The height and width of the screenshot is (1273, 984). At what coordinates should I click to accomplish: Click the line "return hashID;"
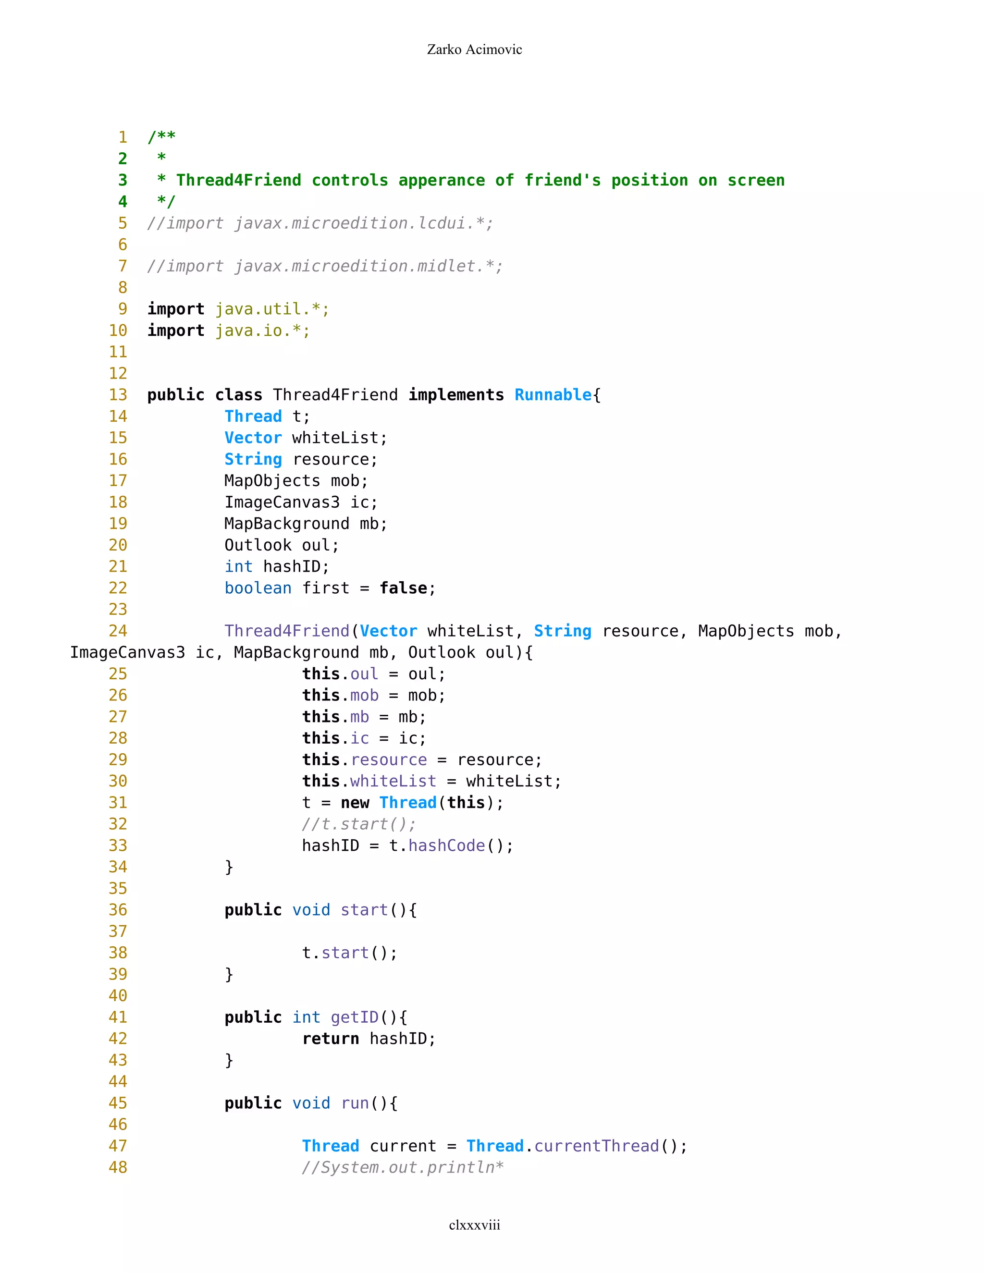[x=369, y=1039]
